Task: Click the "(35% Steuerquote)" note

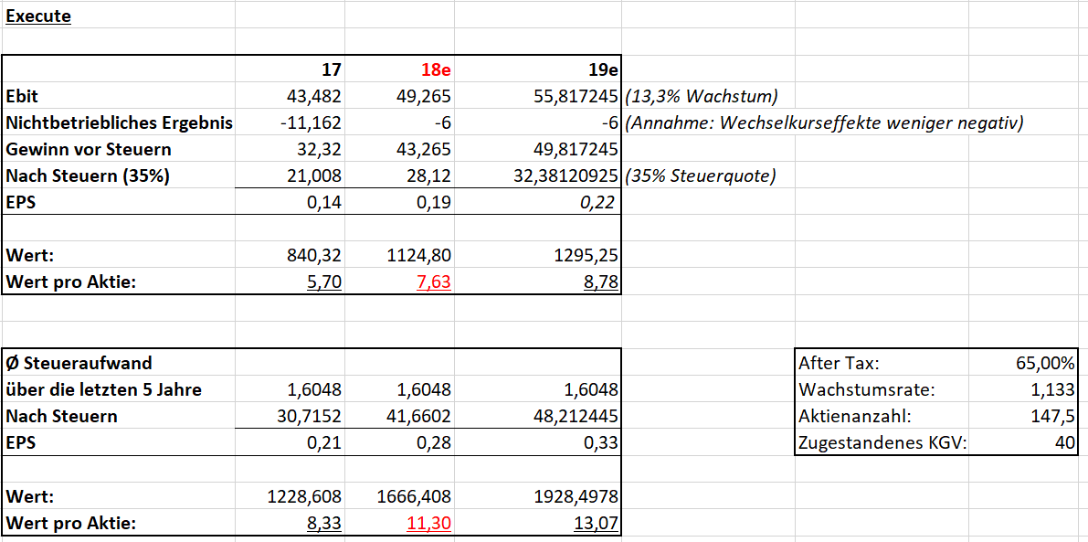Action: [x=700, y=176]
